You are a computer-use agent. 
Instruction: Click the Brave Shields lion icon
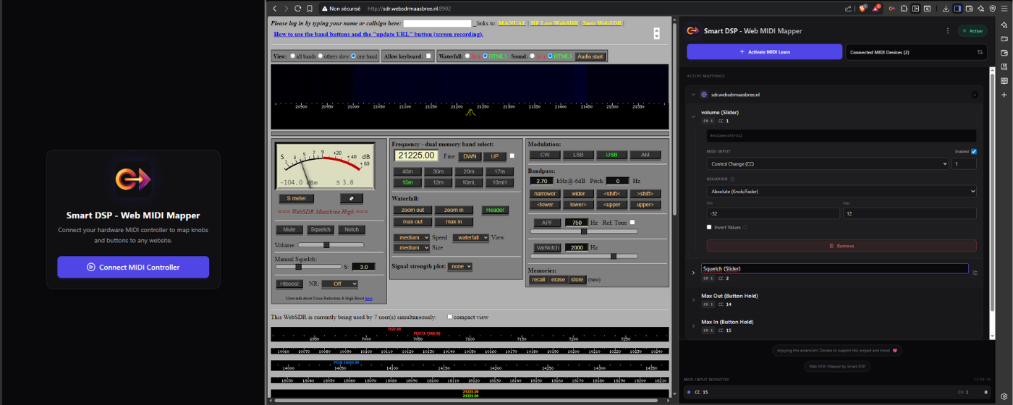tap(862, 9)
